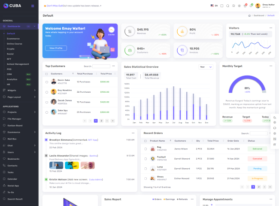Select Ecommerce under the Dashboards menu
The image size is (279, 206).
(x=13, y=39)
